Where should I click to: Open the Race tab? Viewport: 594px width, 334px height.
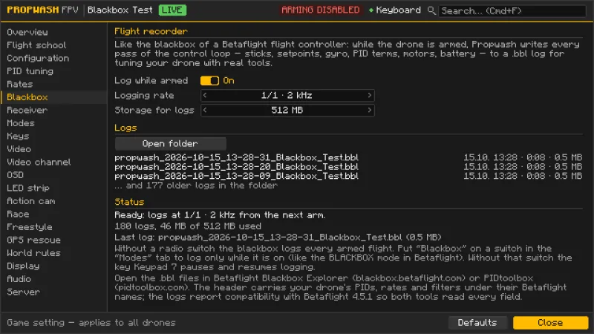(x=53, y=214)
